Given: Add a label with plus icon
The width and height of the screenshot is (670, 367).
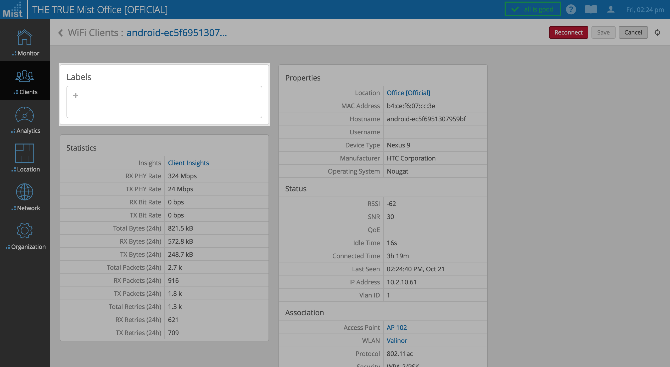Looking at the screenshot, I should click(x=76, y=95).
